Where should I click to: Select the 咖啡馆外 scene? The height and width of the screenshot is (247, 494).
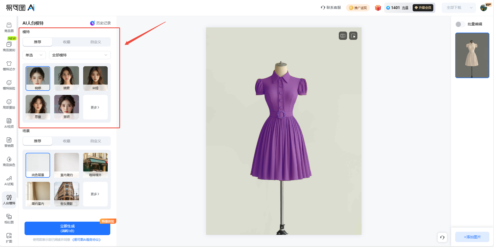click(x=95, y=165)
